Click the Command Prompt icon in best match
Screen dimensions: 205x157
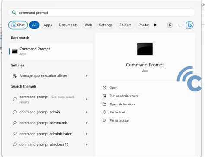click(x=15, y=51)
